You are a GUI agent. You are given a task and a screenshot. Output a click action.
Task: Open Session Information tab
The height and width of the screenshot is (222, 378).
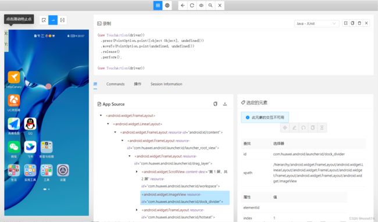click(x=166, y=84)
